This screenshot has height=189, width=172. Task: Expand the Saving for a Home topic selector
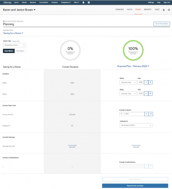pyautogui.click(x=13, y=33)
